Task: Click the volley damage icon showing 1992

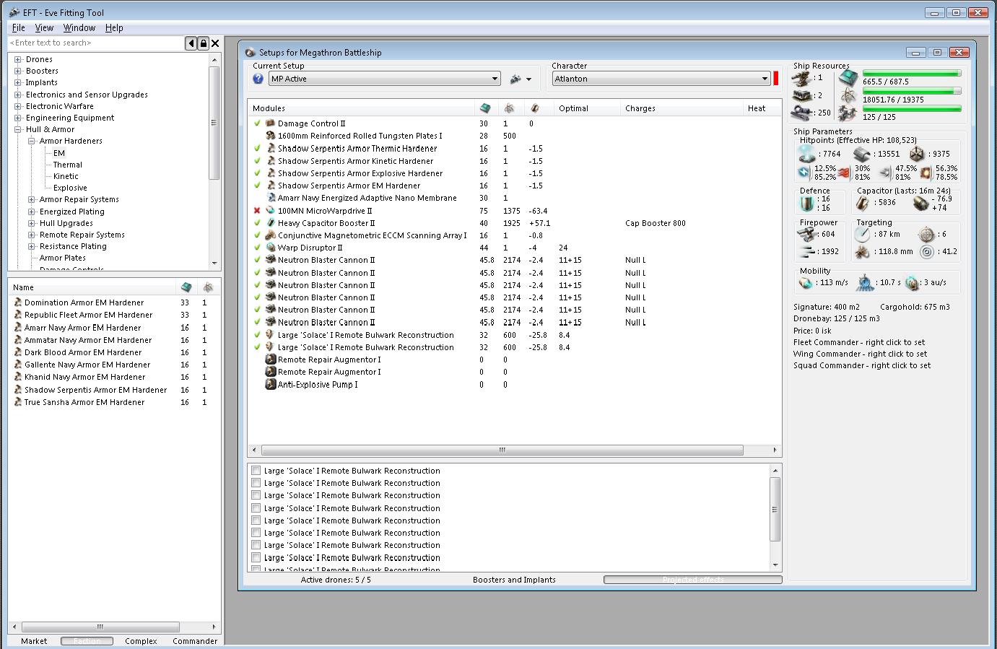Action: tap(807, 251)
